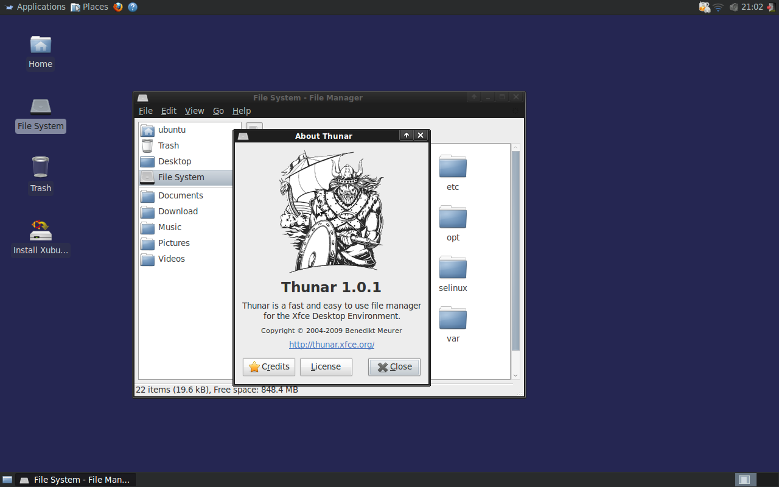Click the 21:02 clock
This screenshot has width=779, height=487.
(752, 7)
